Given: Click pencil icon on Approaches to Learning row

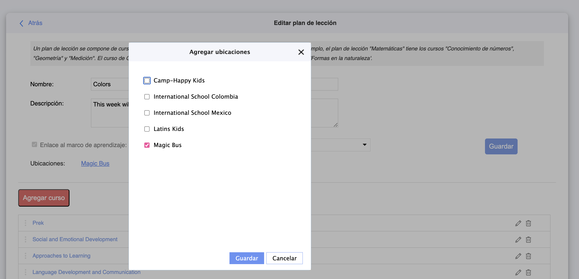Looking at the screenshot, I should (x=518, y=256).
